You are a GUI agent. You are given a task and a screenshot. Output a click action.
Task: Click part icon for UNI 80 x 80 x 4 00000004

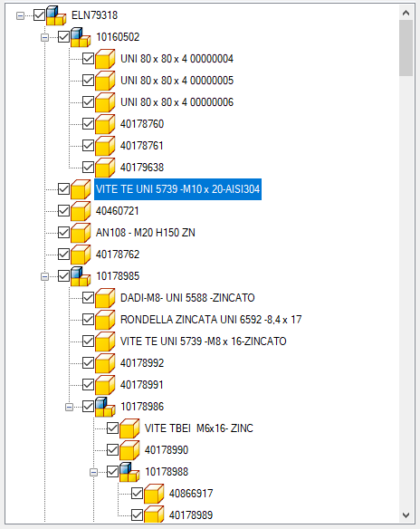point(105,59)
